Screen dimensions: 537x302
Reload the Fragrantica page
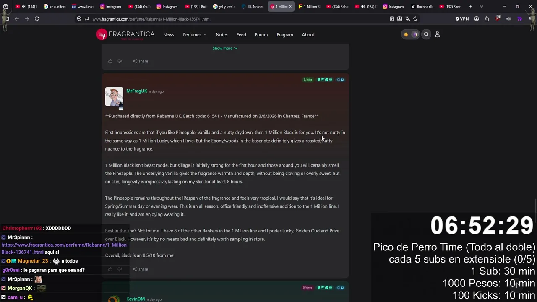tap(37, 19)
